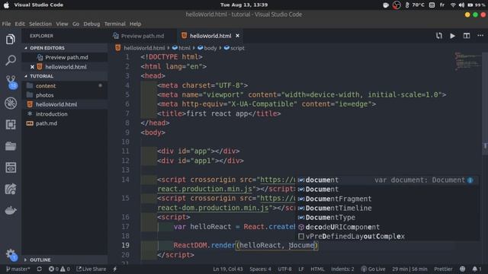Open the browser preview icon in activity bar
The height and width of the screenshot is (274, 488).
pos(11,167)
